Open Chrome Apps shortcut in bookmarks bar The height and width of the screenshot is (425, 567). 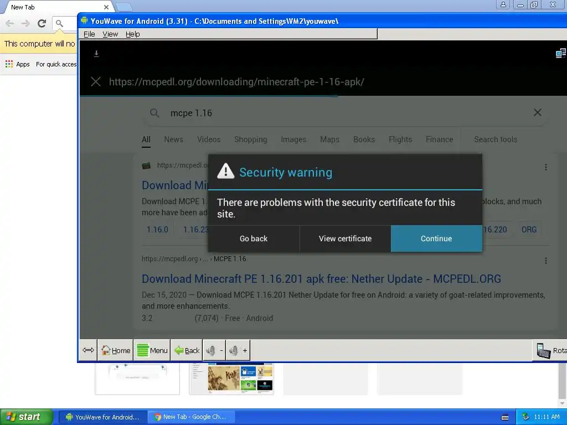point(17,64)
